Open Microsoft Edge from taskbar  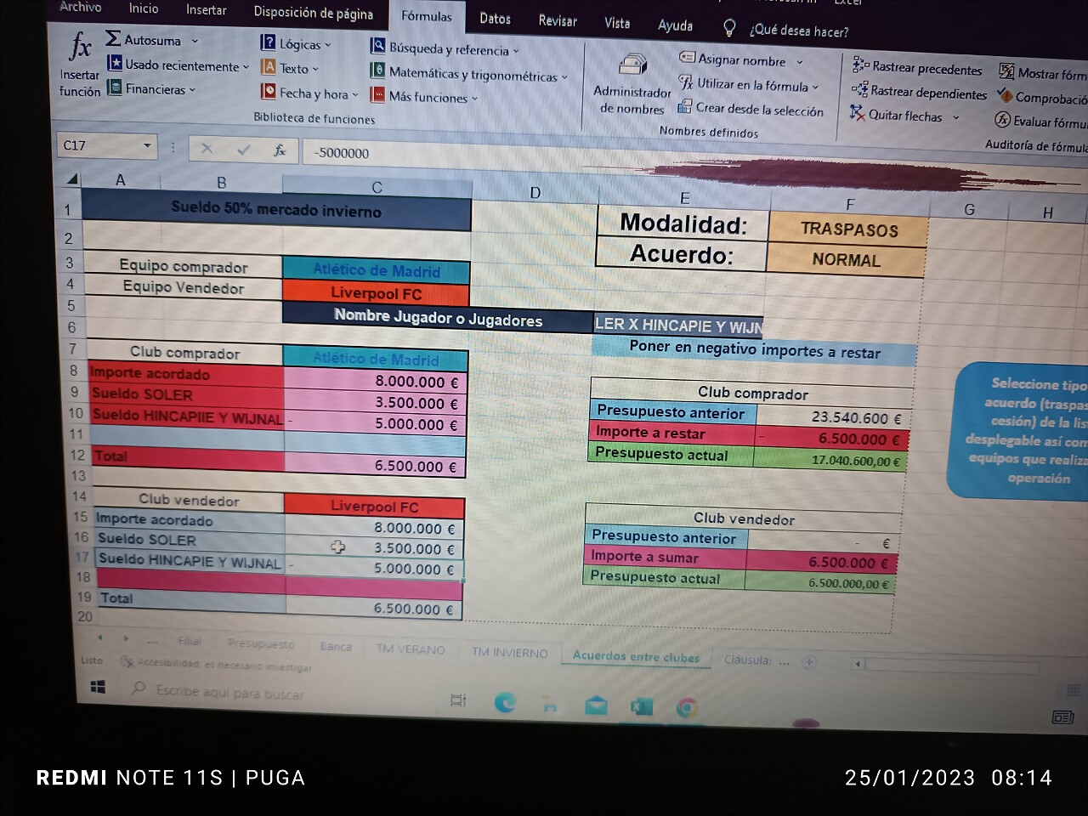coord(505,702)
